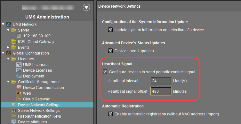Collapse the UMS Network tree node
Image resolution: width=241 pixels, height=124 pixels.
tap(3, 24)
